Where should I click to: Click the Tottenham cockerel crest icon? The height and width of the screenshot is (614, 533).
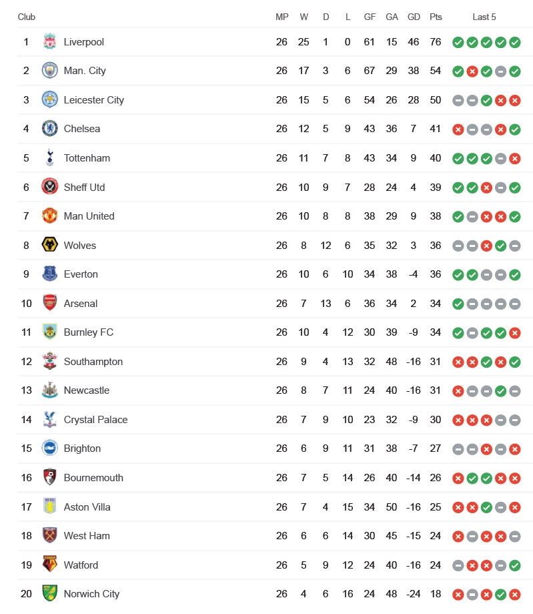[x=50, y=158]
